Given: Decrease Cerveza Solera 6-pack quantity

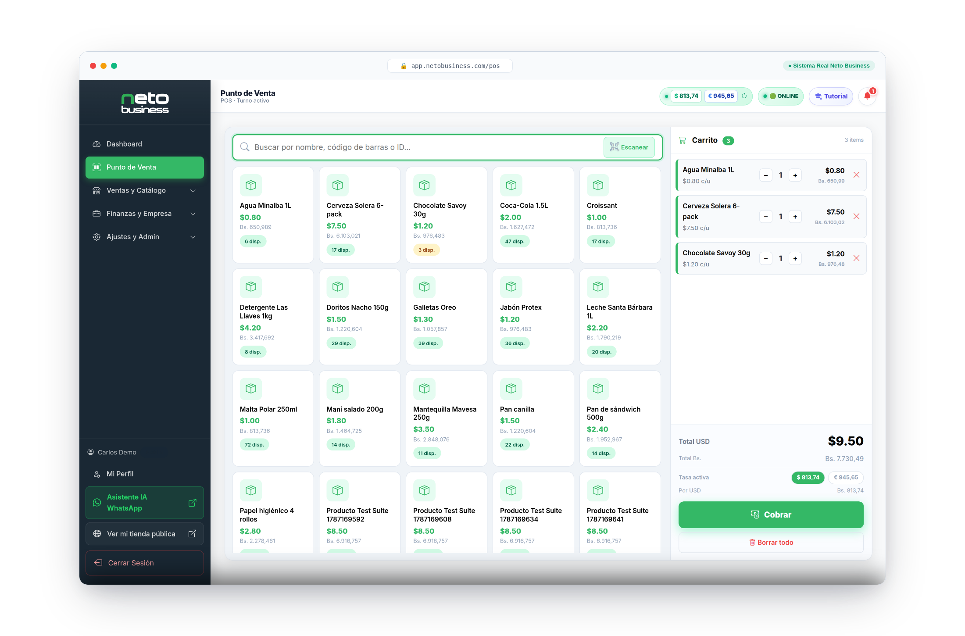Looking at the screenshot, I should click(766, 217).
